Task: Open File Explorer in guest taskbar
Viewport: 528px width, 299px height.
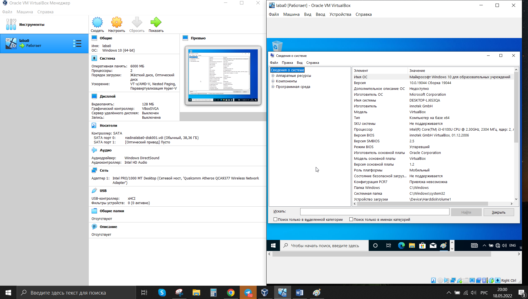Action: click(412, 245)
